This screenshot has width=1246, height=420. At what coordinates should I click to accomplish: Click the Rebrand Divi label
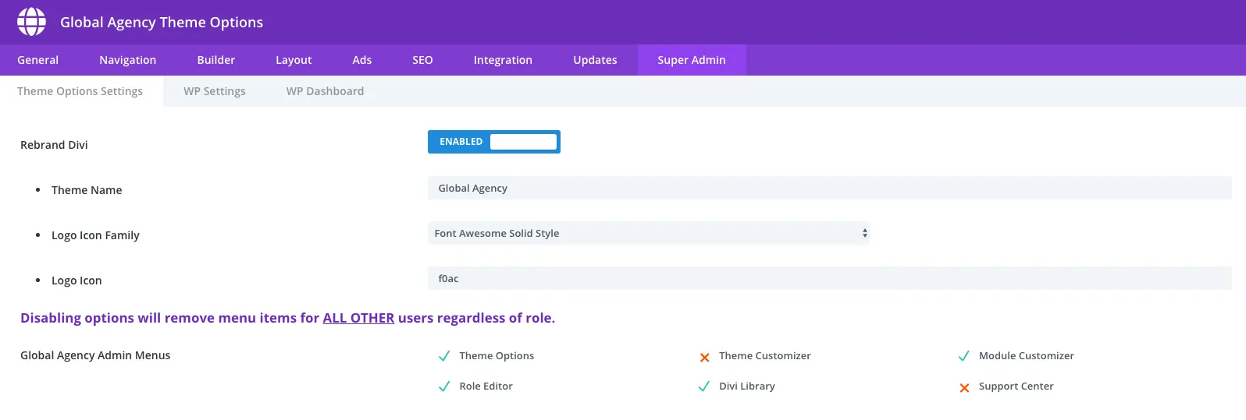(54, 145)
